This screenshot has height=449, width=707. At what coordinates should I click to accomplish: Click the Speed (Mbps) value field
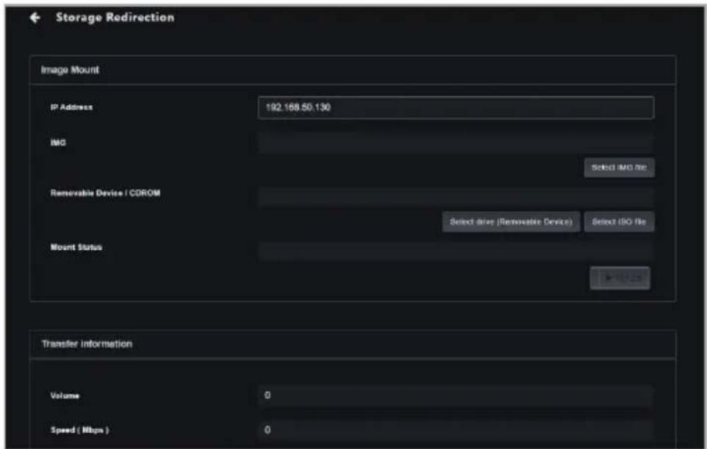[x=456, y=430]
